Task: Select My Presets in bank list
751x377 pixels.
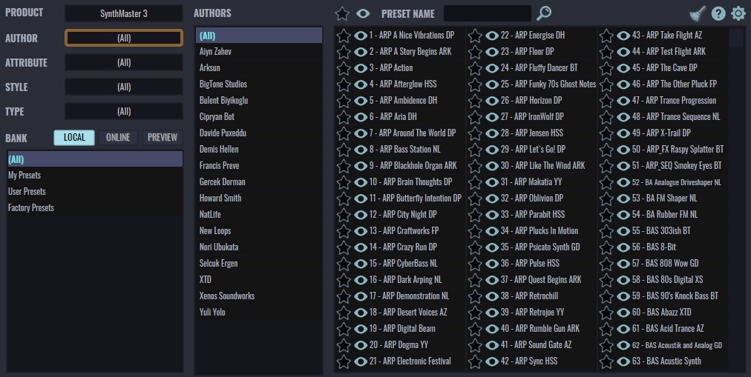Action: click(x=95, y=176)
